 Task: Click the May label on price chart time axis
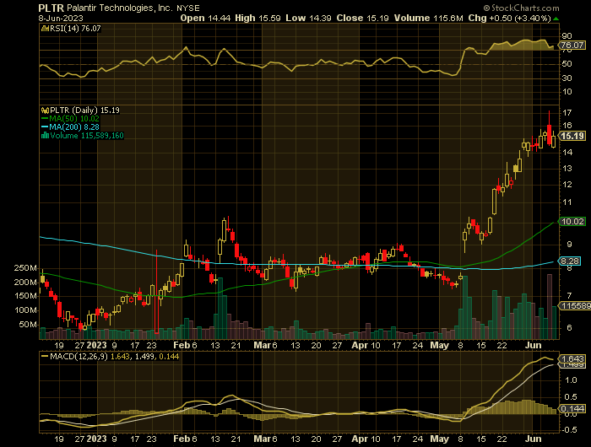coord(436,344)
